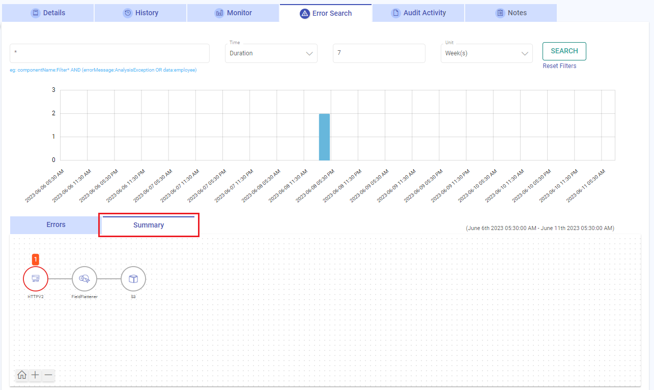This screenshot has width=654, height=390.
Task: Open the Unit Week(s) dropdown
Action: click(486, 53)
